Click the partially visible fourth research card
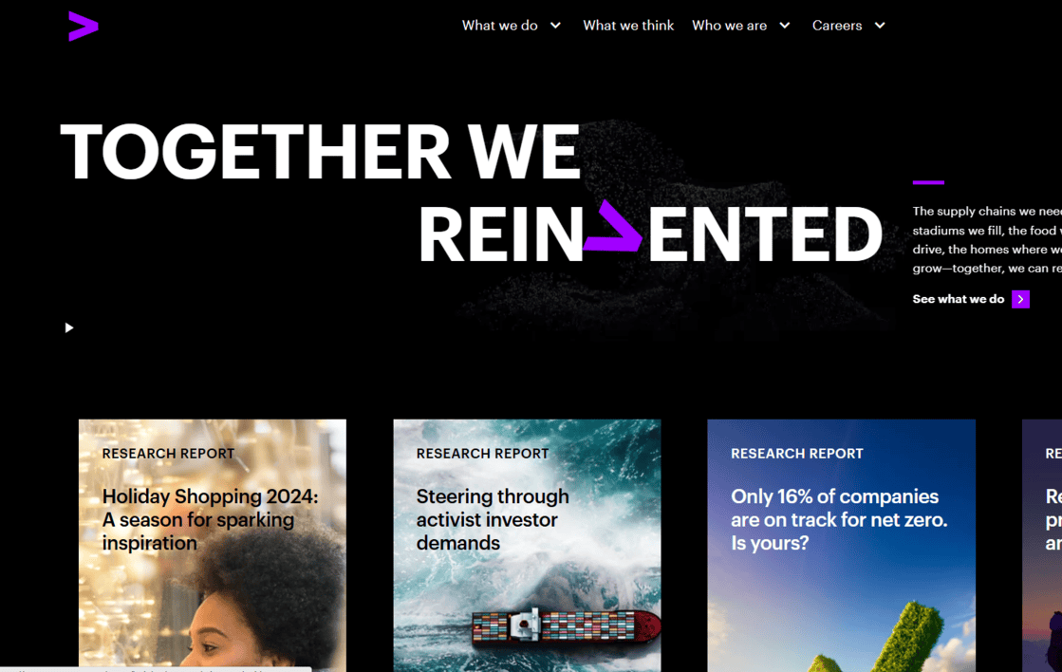Viewport: 1062px width, 672px height. (x=1042, y=546)
